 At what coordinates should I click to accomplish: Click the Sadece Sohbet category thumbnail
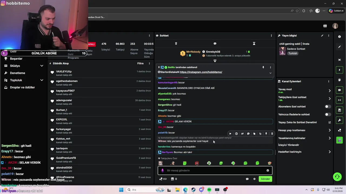coord(282,51)
